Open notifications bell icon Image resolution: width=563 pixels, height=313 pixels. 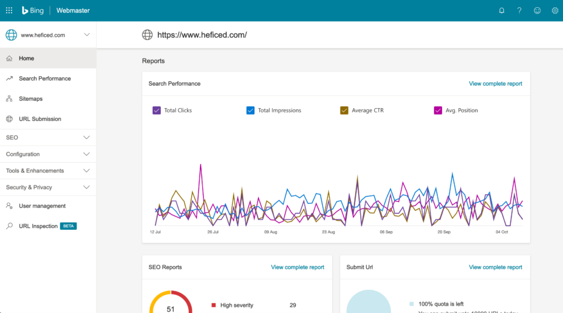502,10
